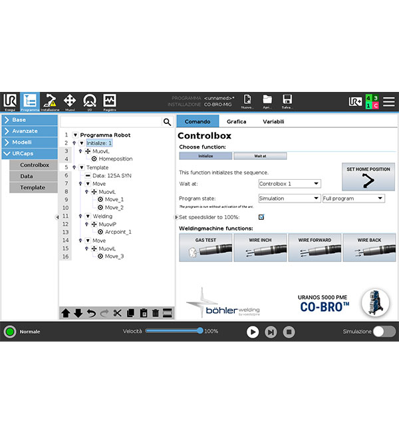The height and width of the screenshot is (433, 399).
Task: Click the WIRE FORWARD button
Action: tap(315, 247)
